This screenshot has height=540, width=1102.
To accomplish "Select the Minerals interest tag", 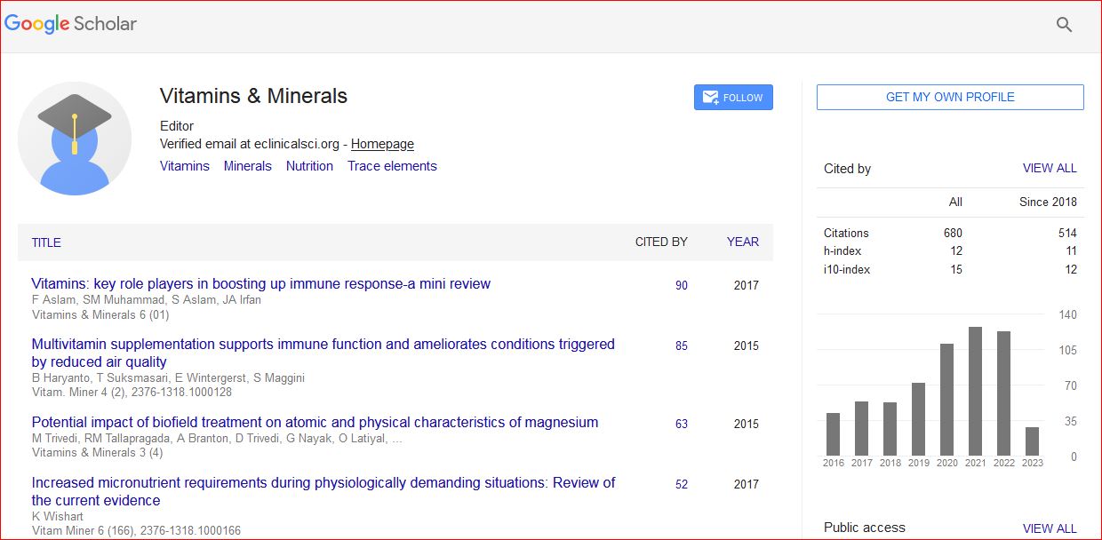I will (x=248, y=166).
